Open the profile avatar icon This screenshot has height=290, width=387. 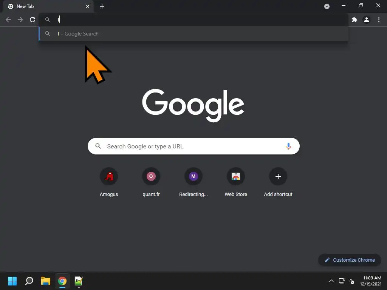[x=367, y=20]
